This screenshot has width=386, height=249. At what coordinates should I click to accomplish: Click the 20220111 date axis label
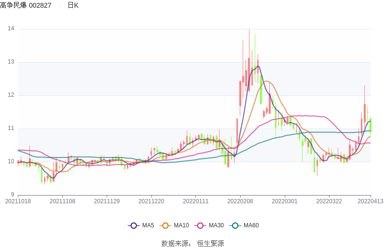[x=196, y=201]
